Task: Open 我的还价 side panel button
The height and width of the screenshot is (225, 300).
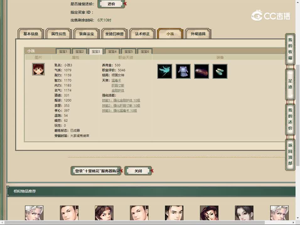Action: click(x=290, y=119)
